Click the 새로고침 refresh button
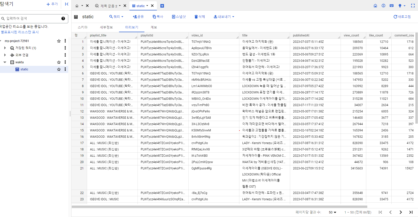 tap(402, 17)
